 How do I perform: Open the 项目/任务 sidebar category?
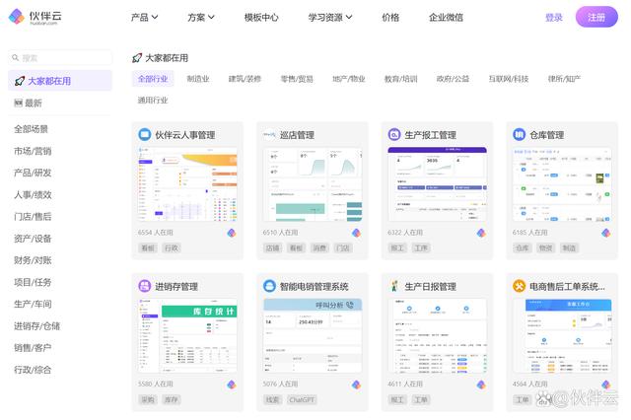(x=33, y=282)
